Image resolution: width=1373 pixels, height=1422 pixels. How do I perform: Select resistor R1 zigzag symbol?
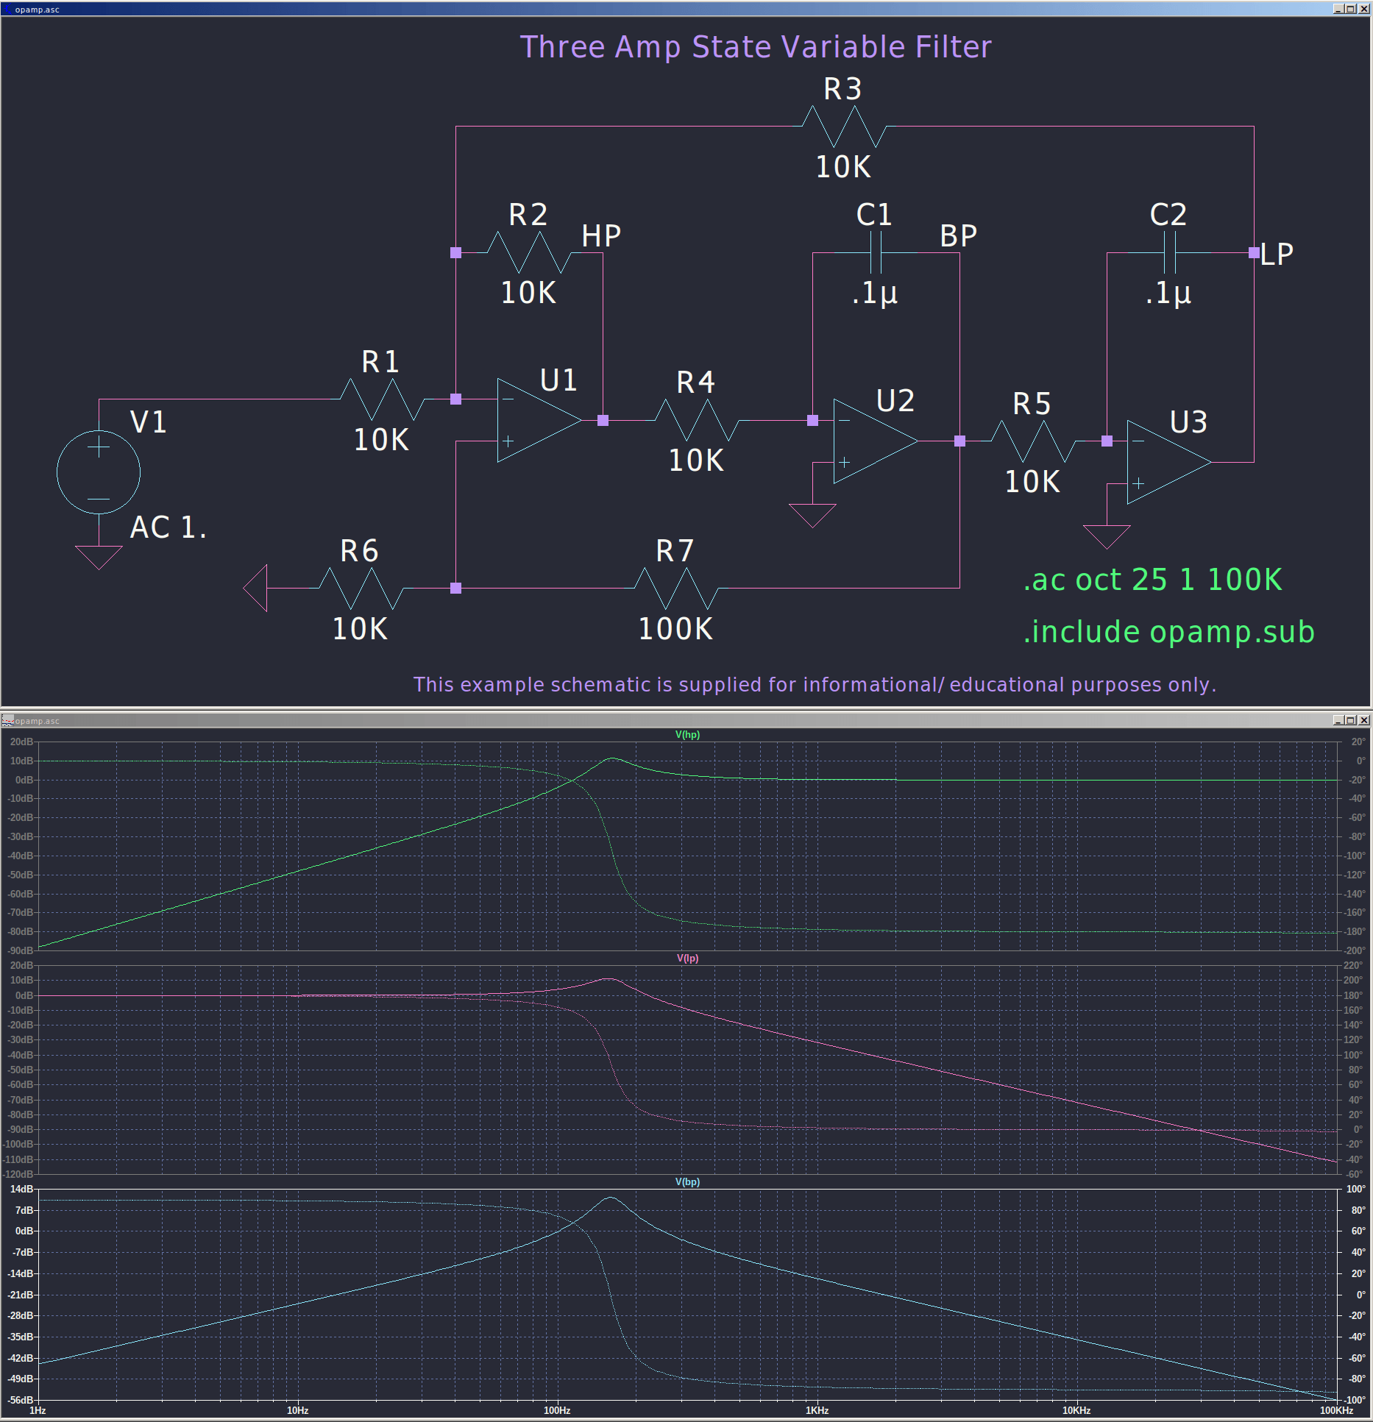382,399
